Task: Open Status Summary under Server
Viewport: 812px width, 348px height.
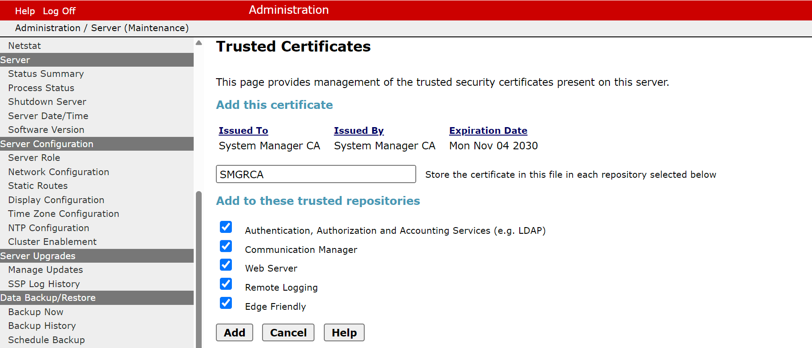Action: 46,74
